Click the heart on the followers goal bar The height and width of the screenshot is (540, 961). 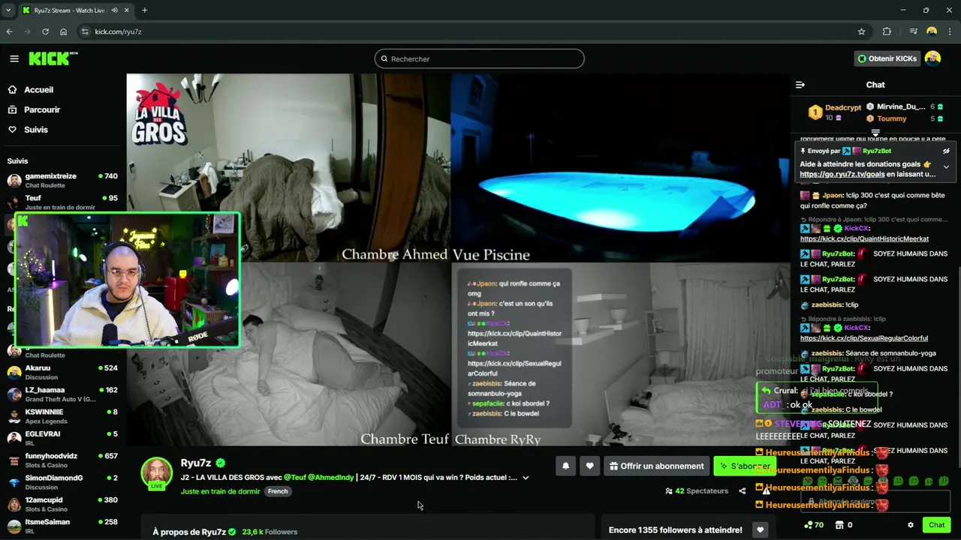click(x=760, y=529)
